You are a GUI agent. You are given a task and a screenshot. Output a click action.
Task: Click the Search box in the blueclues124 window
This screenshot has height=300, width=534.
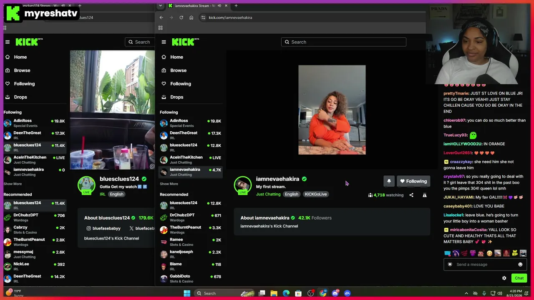[140, 42]
